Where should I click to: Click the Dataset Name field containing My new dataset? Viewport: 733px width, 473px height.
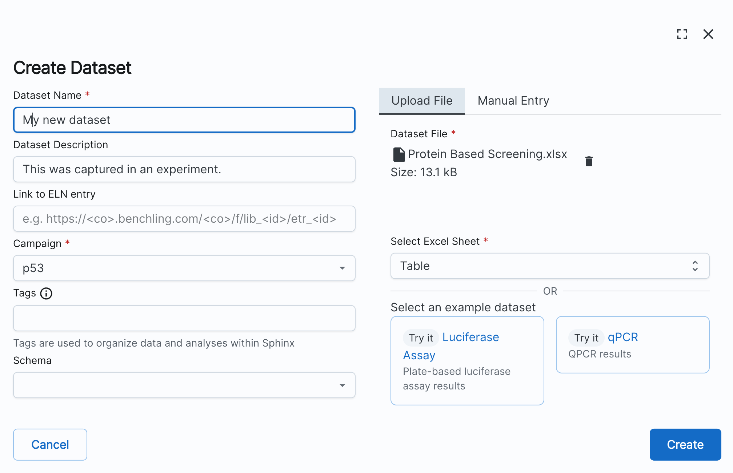184,120
